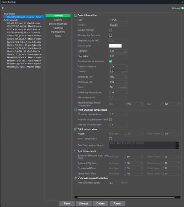Click the Chamber temperature spinner arrows
Screen dimensions: 184x207
110,114
